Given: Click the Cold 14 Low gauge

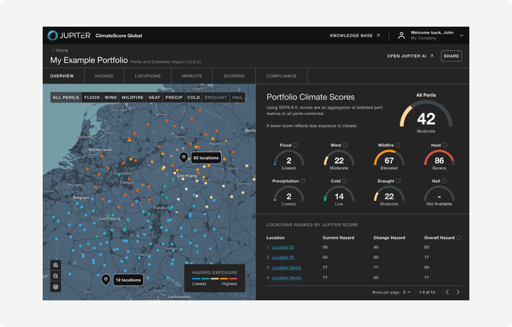Looking at the screenshot, I should click(x=339, y=195).
